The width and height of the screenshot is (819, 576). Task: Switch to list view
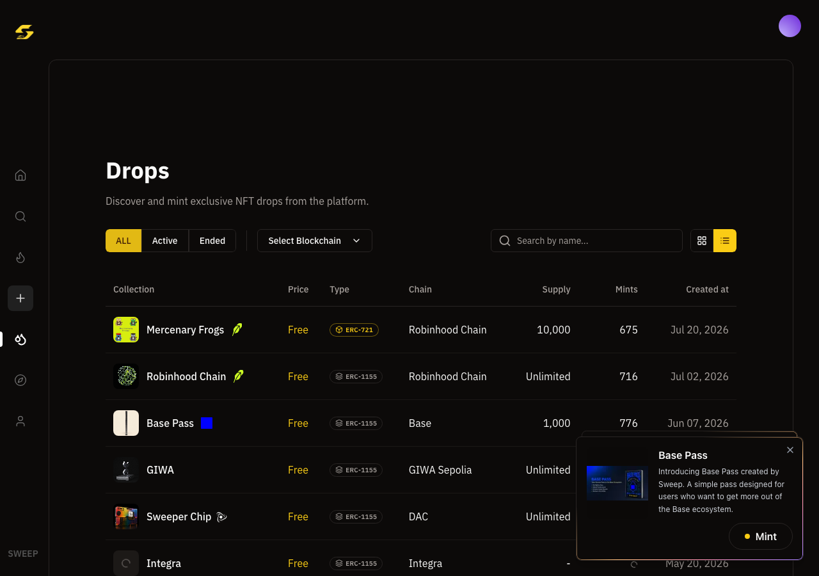[725, 241]
